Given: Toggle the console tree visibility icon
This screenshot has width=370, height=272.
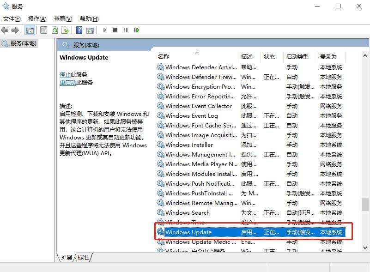Looking at the screenshot, I should [x=30, y=30].
